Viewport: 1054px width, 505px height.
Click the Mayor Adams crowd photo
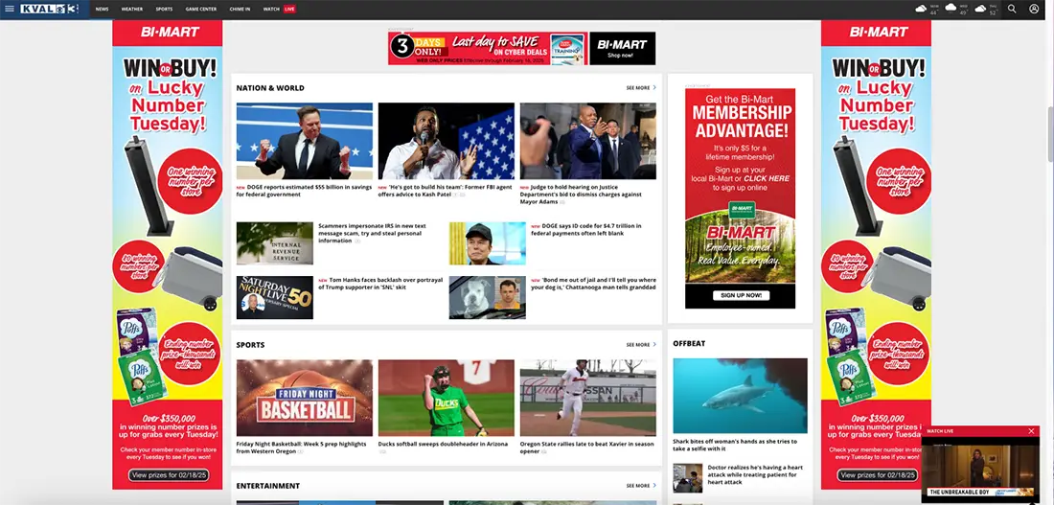(588, 141)
